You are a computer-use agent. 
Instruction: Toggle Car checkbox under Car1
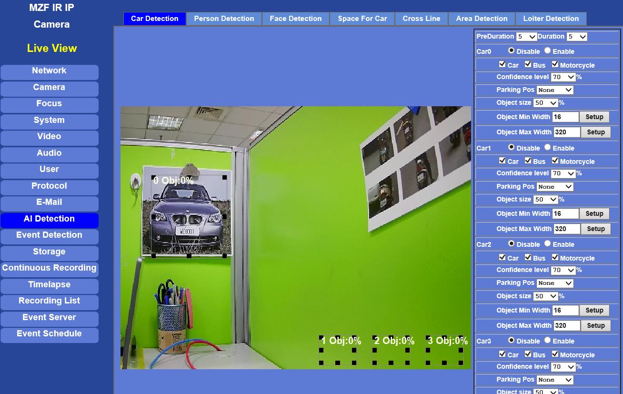pyautogui.click(x=502, y=161)
